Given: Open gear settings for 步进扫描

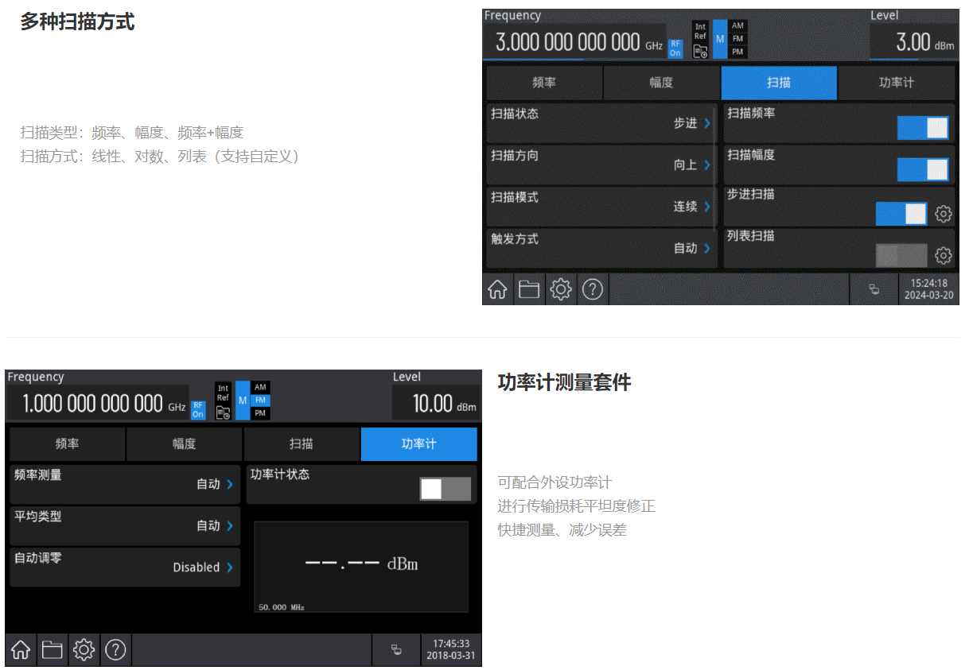Looking at the screenshot, I should pyautogui.click(x=944, y=214).
